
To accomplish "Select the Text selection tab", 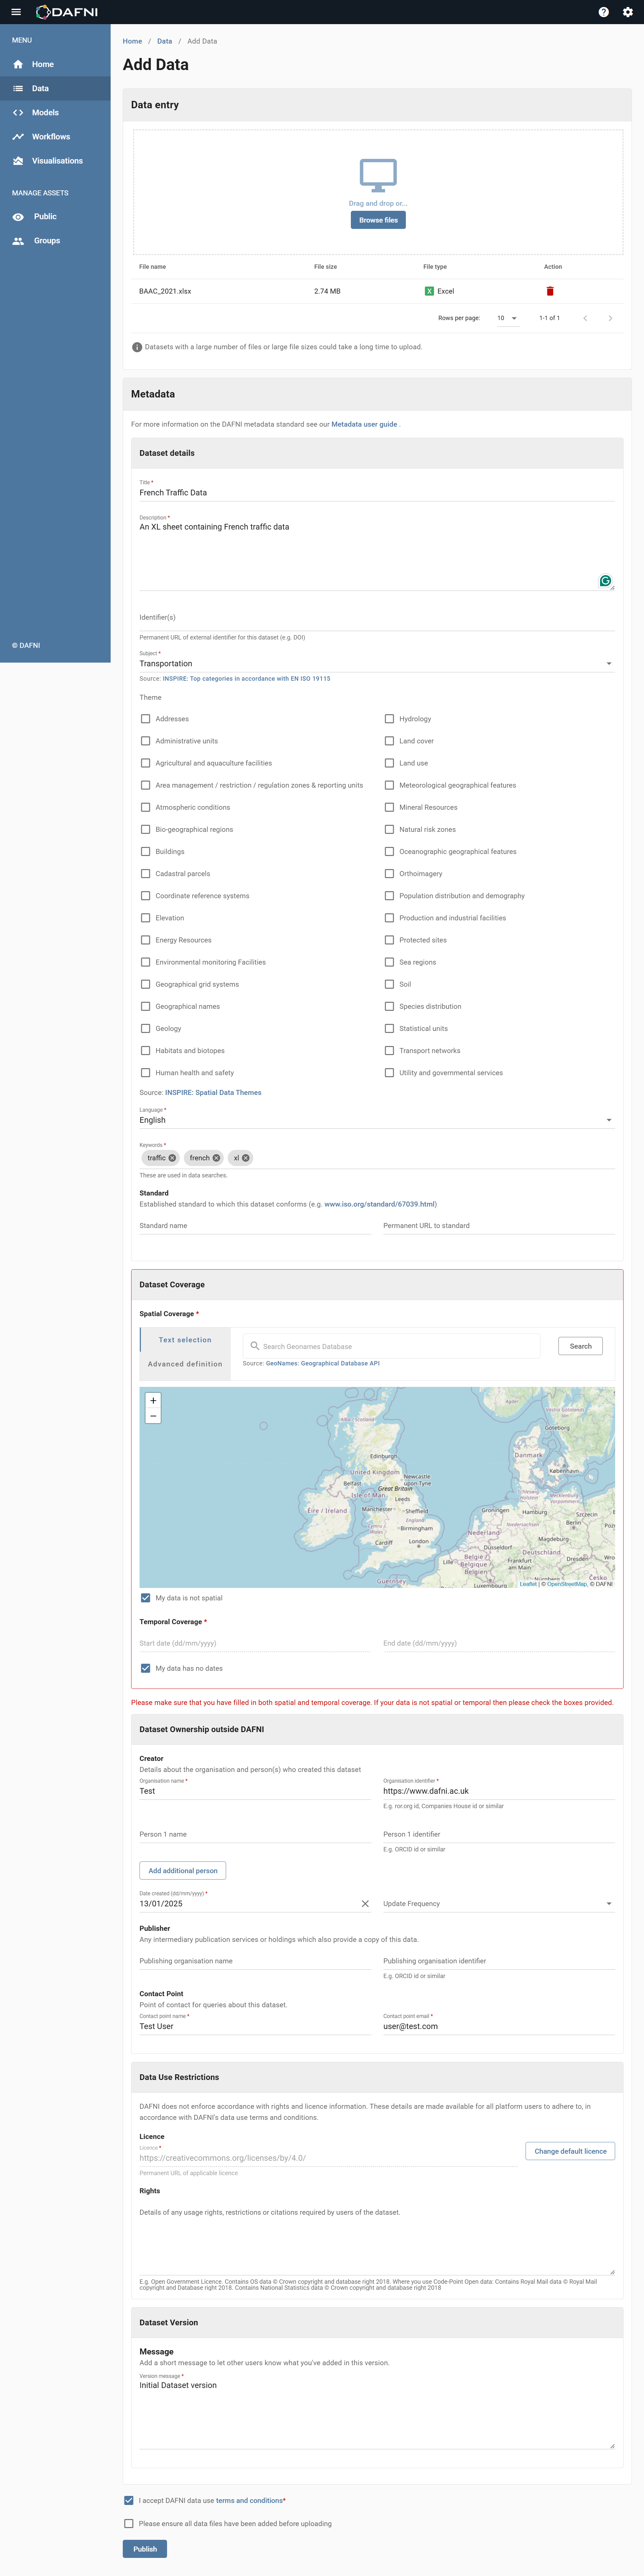I will point(185,1340).
